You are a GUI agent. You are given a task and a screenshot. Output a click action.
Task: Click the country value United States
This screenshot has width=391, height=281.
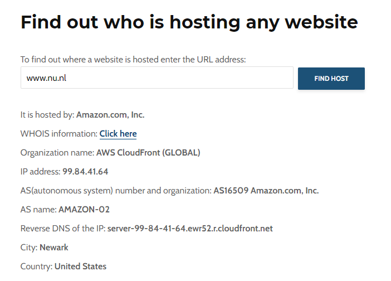tap(80, 267)
